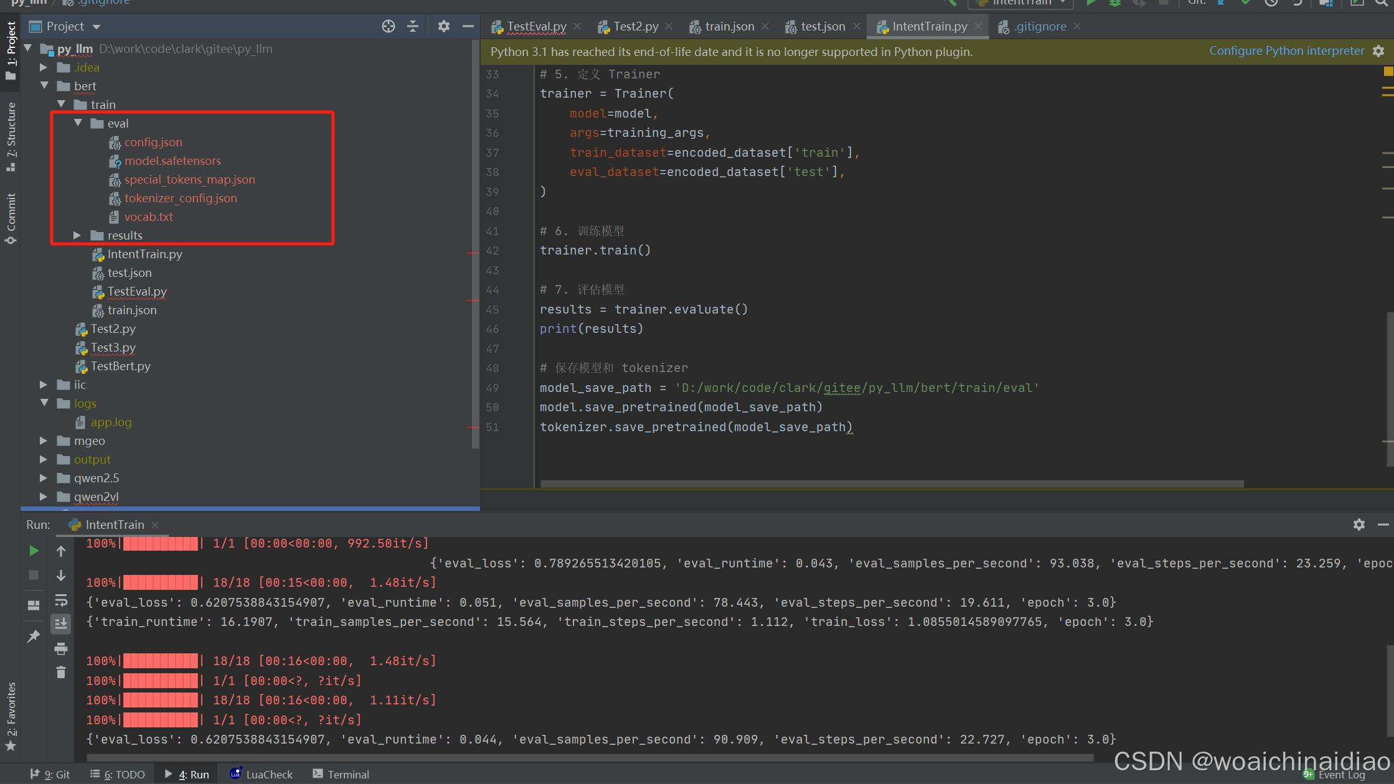The image size is (1394, 784).
Task: Print run console output
Action: click(x=61, y=649)
